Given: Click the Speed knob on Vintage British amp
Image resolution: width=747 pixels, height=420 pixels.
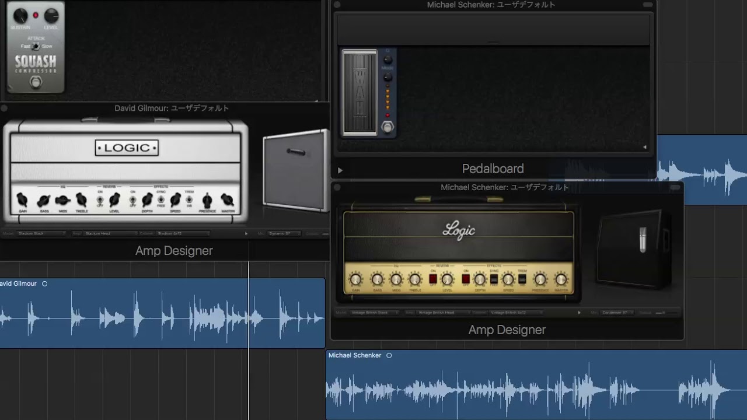Looking at the screenshot, I should coord(508,279).
